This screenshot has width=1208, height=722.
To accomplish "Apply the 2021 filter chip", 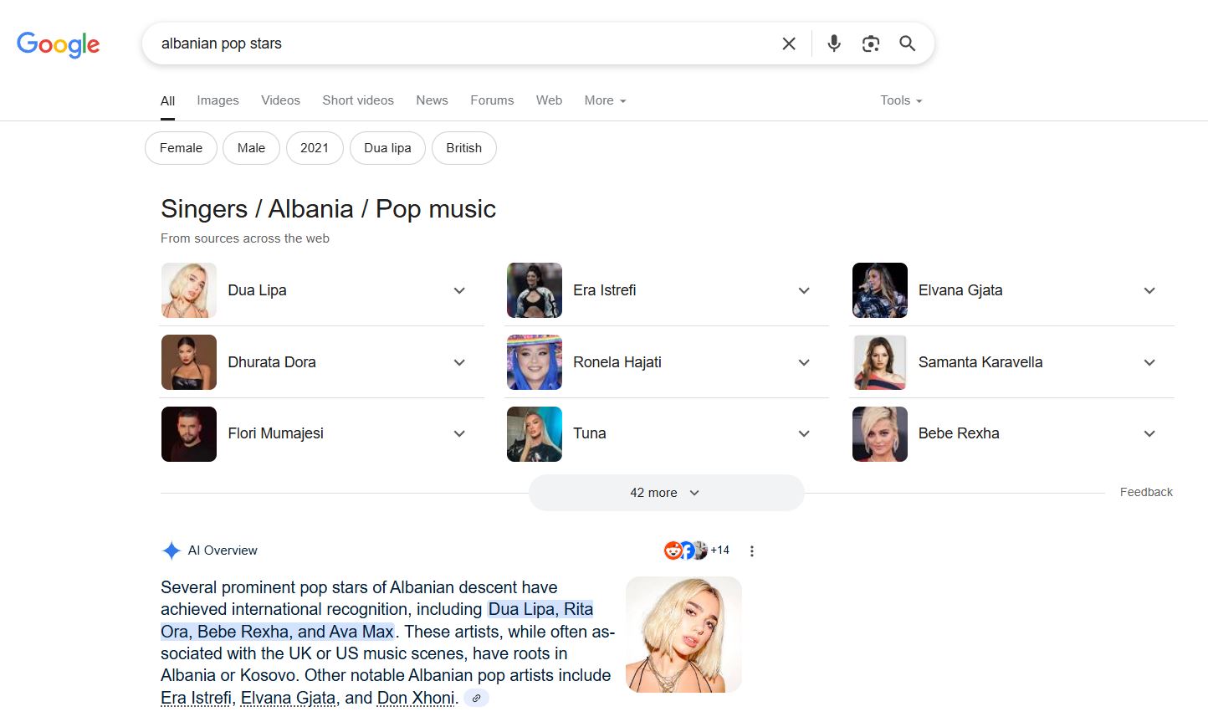I will coord(315,148).
